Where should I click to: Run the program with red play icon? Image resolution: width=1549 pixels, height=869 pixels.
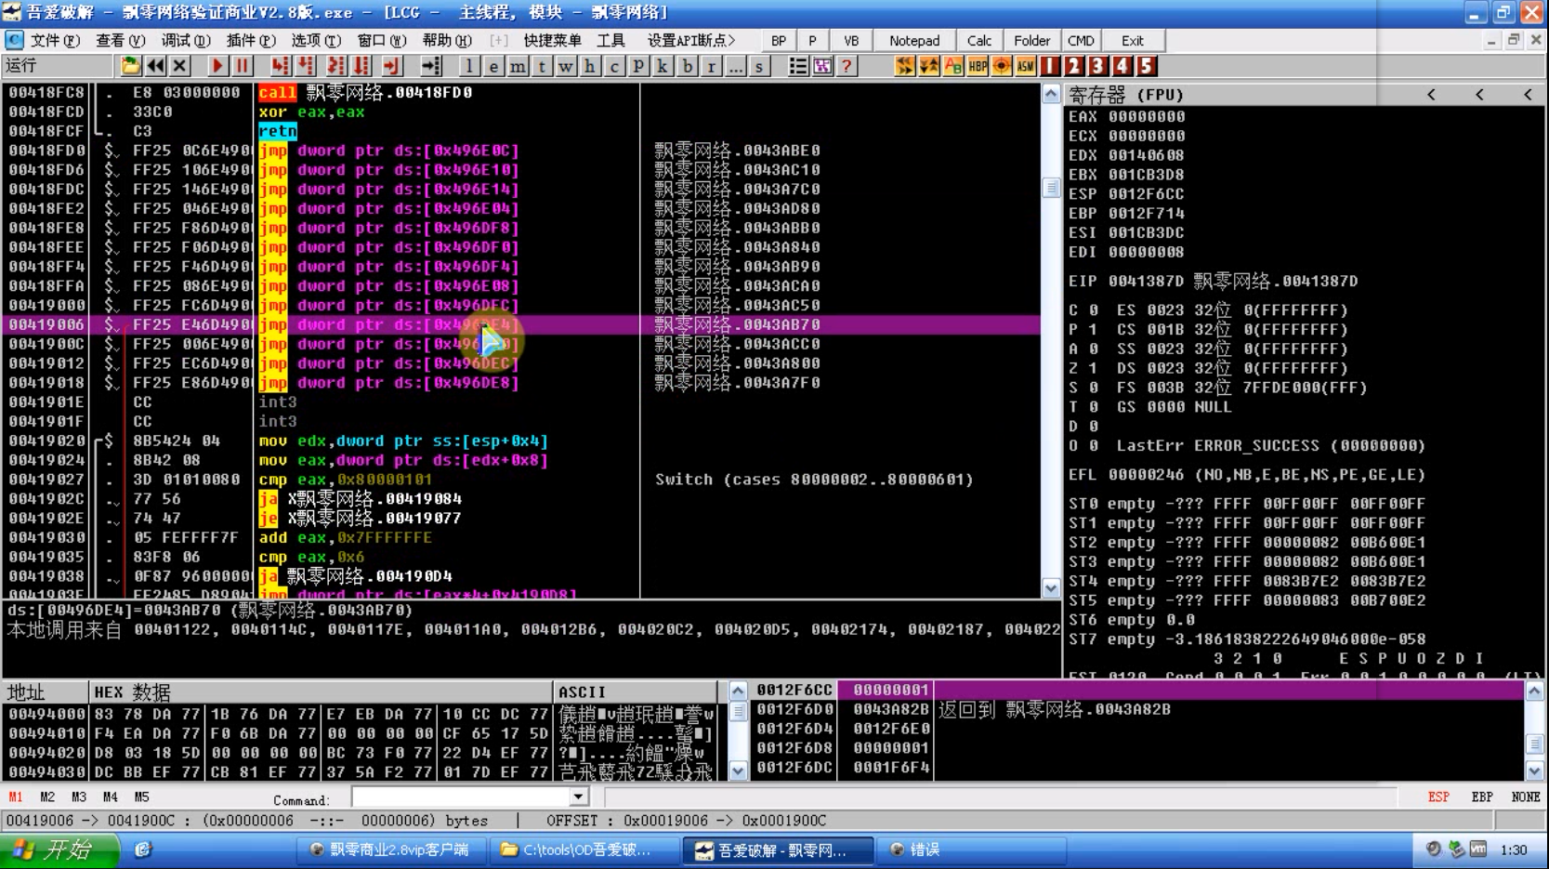pos(217,66)
